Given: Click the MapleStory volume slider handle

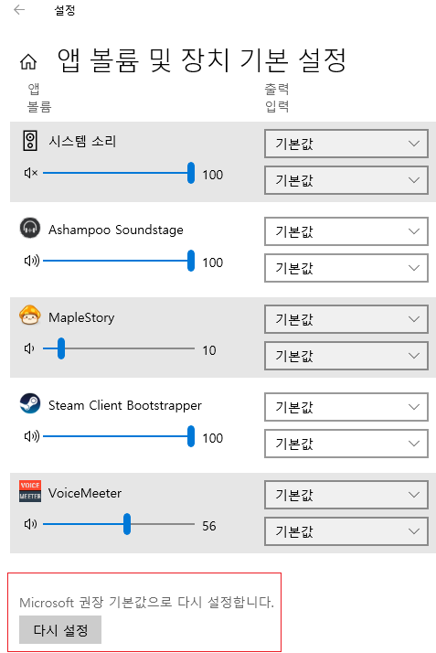Looking at the screenshot, I should [x=61, y=348].
